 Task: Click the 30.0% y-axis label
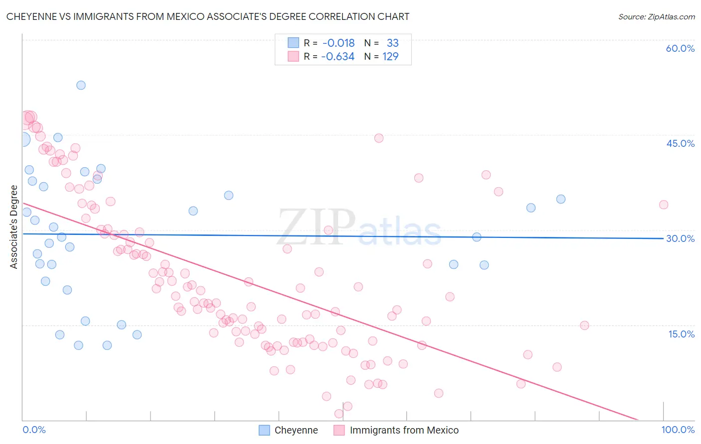680,238
